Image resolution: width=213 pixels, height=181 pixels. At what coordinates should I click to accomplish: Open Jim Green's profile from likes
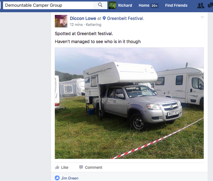point(70,178)
